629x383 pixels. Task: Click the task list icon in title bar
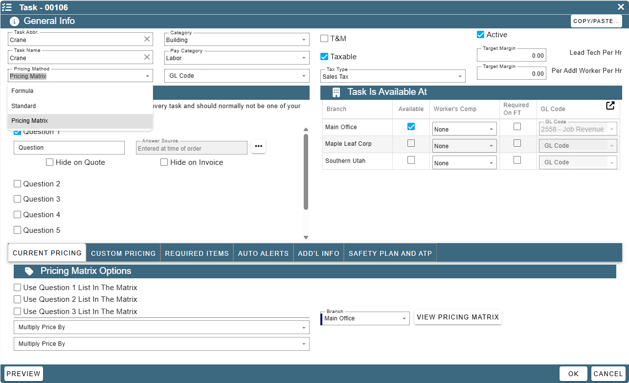click(x=7, y=7)
